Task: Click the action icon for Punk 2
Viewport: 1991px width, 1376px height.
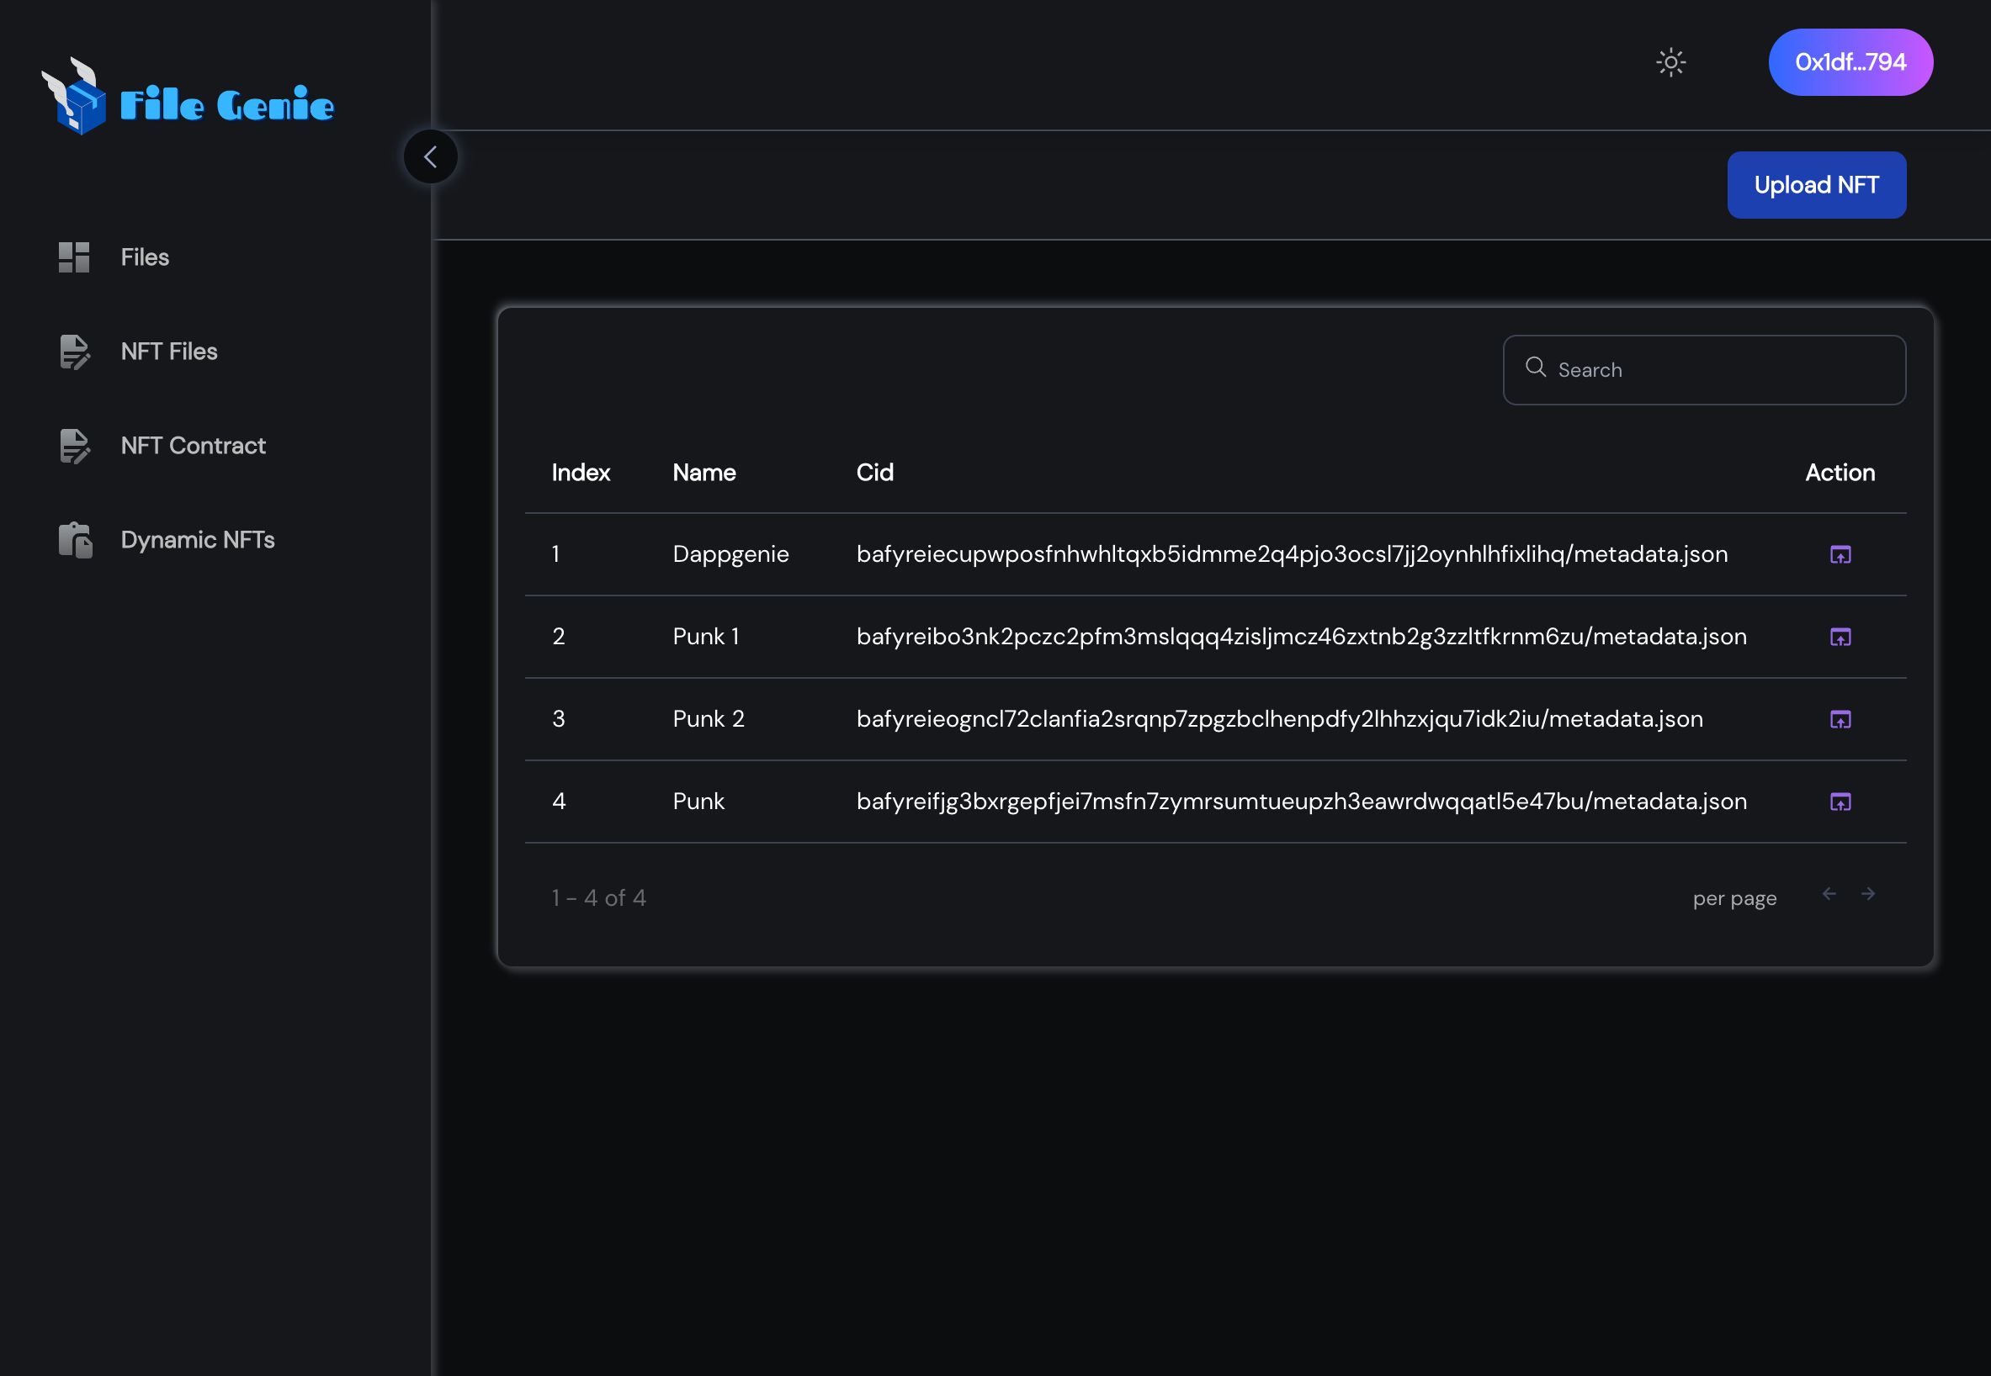Action: [1840, 719]
